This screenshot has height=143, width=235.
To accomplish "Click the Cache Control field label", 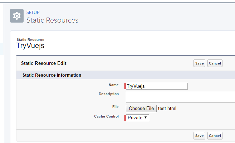I will coord(106,116).
